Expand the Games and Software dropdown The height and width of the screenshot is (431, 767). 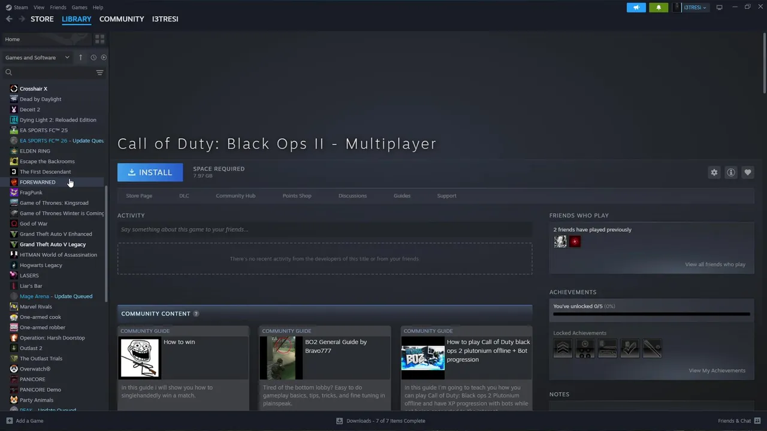[x=37, y=57]
